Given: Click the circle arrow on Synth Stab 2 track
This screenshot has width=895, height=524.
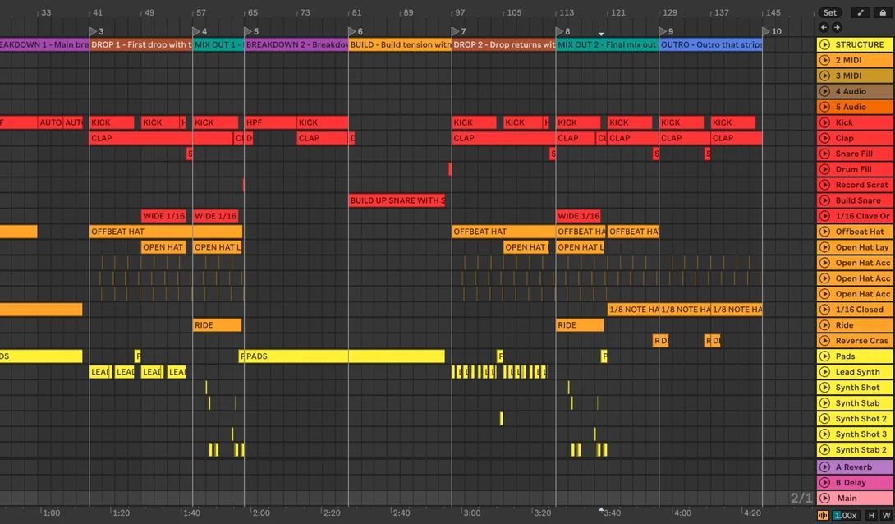Looking at the screenshot, I should pyautogui.click(x=824, y=450).
